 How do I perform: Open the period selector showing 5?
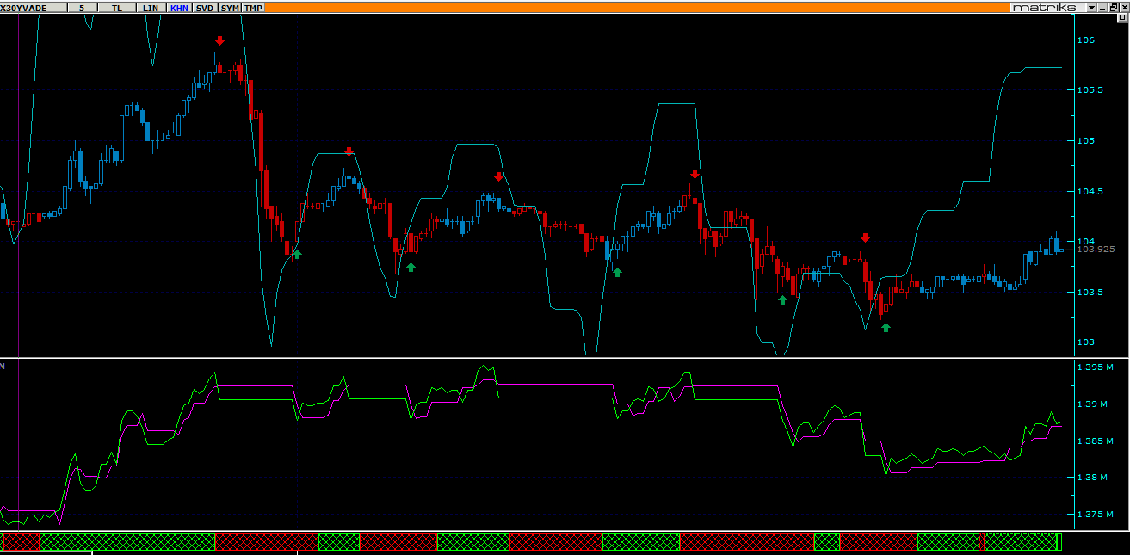pyautogui.click(x=83, y=7)
